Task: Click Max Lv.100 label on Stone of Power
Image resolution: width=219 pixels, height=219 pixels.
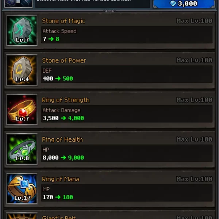Action: click(x=194, y=60)
